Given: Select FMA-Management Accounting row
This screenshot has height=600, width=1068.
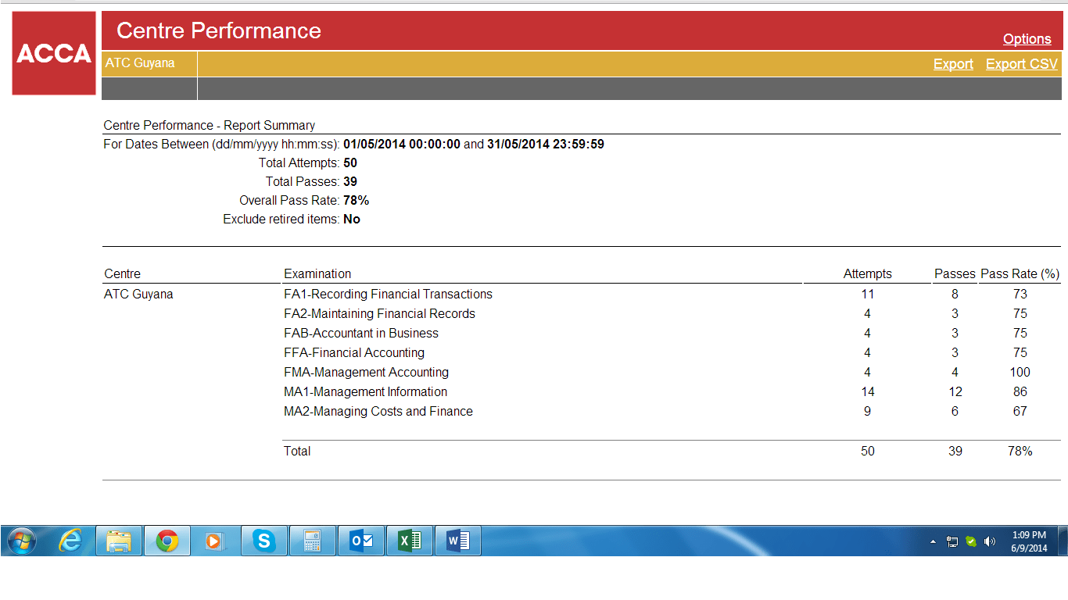Looking at the screenshot, I should tap(366, 373).
